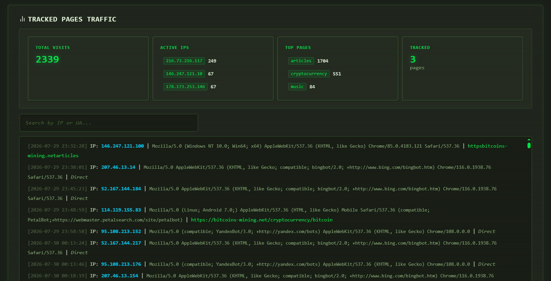Click timestamp 2026-07-29 23:48:59
The height and width of the screenshot is (281, 551).
click(x=58, y=210)
